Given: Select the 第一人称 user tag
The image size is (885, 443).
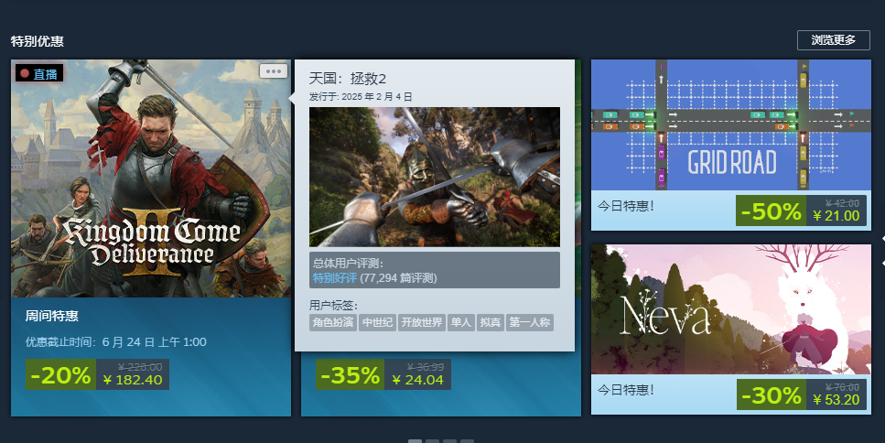Looking at the screenshot, I should coord(529,322).
